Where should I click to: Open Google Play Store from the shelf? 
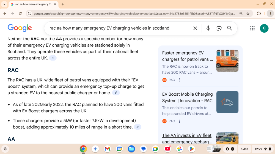[191, 149]
